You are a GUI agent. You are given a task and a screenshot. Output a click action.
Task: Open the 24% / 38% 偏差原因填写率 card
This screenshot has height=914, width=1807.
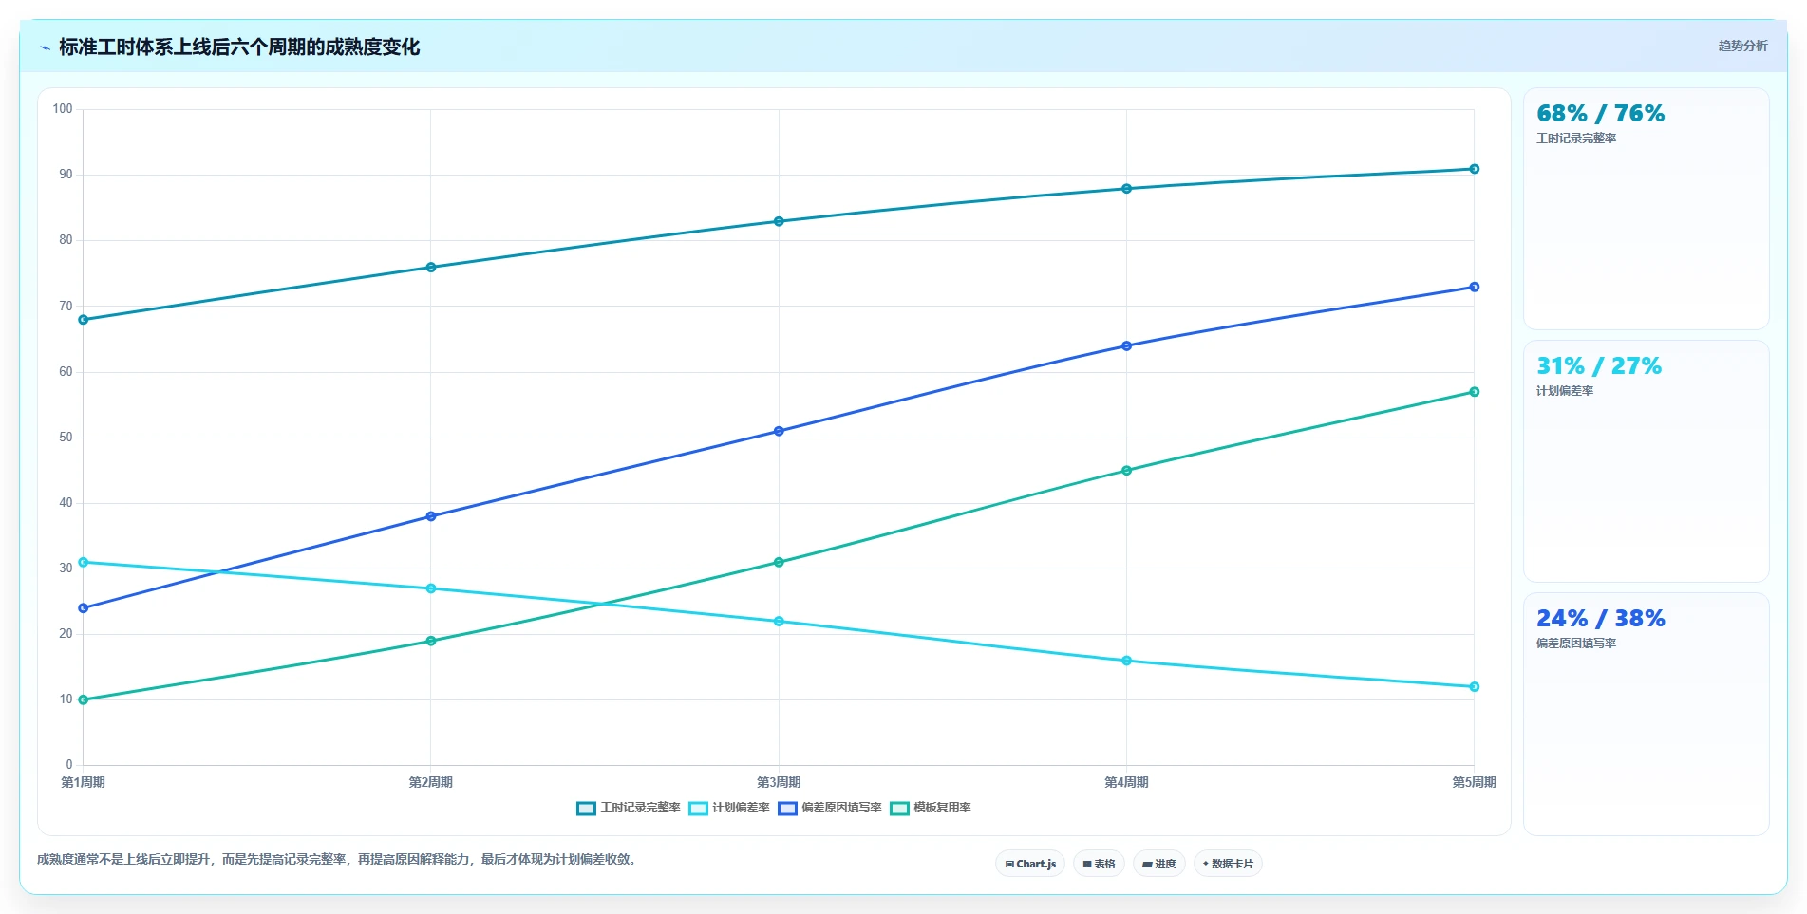(1647, 714)
